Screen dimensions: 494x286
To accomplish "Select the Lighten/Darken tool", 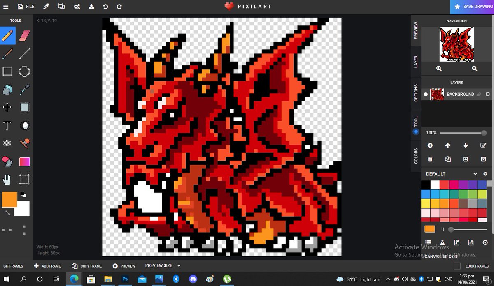I will click(25, 125).
